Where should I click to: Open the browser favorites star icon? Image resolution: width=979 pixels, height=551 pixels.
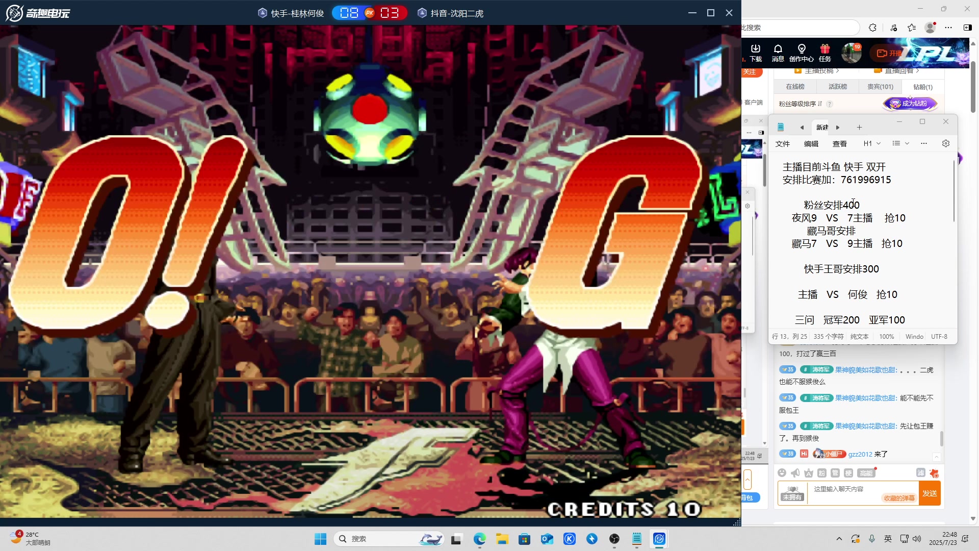coord(912,28)
